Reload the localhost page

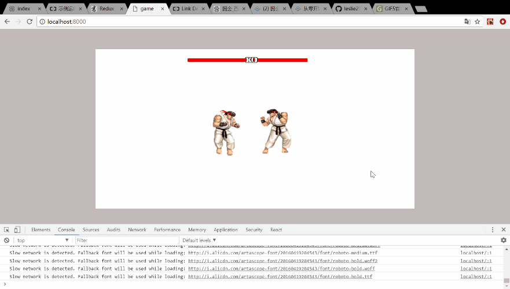pyautogui.click(x=30, y=21)
